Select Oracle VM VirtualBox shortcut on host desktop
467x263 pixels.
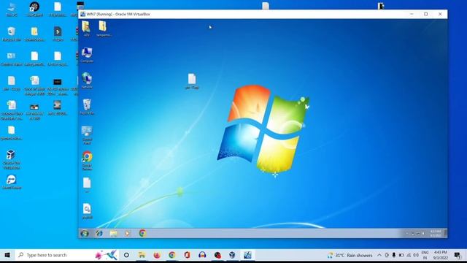11,159
